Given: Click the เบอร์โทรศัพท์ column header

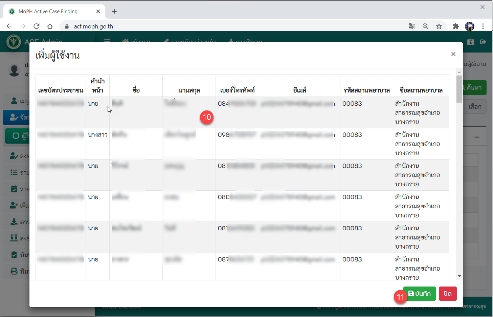Looking at the screenshot, I should pyautogui.click(x=237, y=90).
